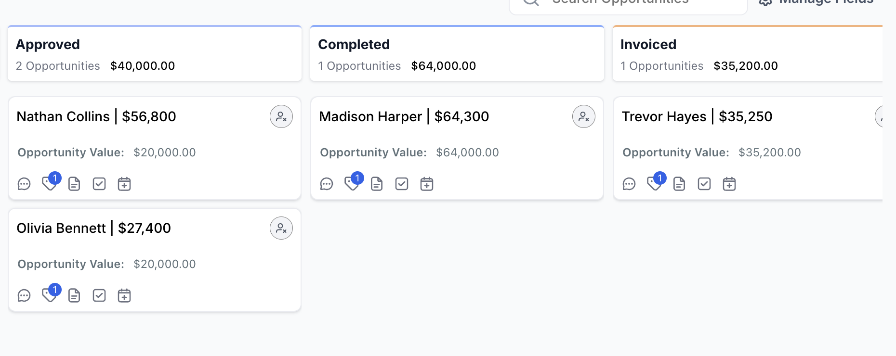Open Manage Fields
Image resolution: width=896 pixels, height=356 pixels.
[819, 2]
